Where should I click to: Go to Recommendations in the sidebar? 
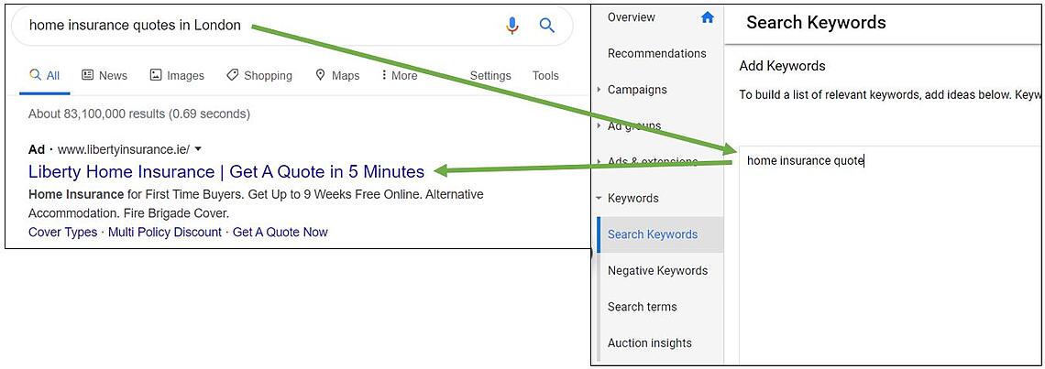(x=656, y=53)
